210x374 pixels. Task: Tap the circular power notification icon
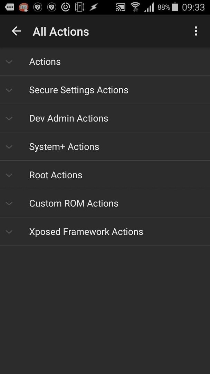pyautogui.click(x=65, y=7)
